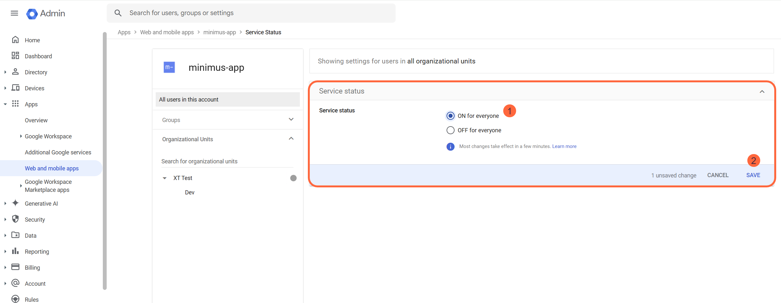The width and height of the screenshot is (781, 303).
Task: Collapse the Service status panel
Action: 762,92
